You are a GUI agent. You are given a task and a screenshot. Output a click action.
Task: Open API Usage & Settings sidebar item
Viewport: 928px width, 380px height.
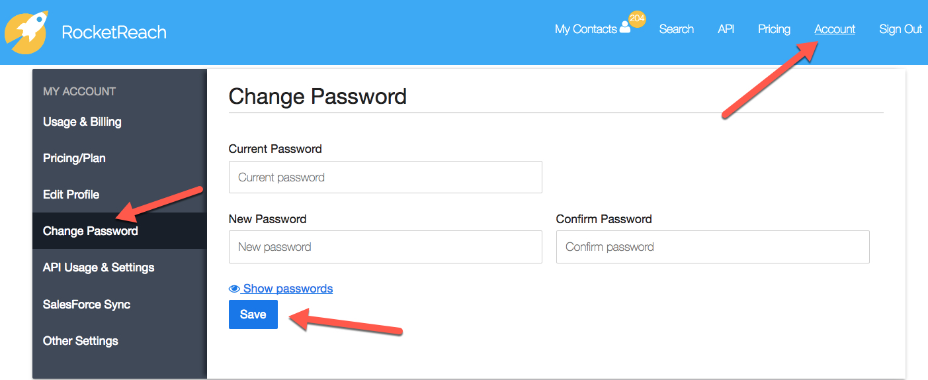point(120,267)
